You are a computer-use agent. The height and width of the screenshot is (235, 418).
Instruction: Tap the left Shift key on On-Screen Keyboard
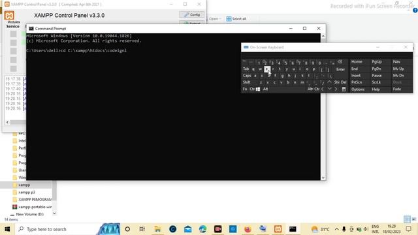pyautogui.click(x=247, y=82)
